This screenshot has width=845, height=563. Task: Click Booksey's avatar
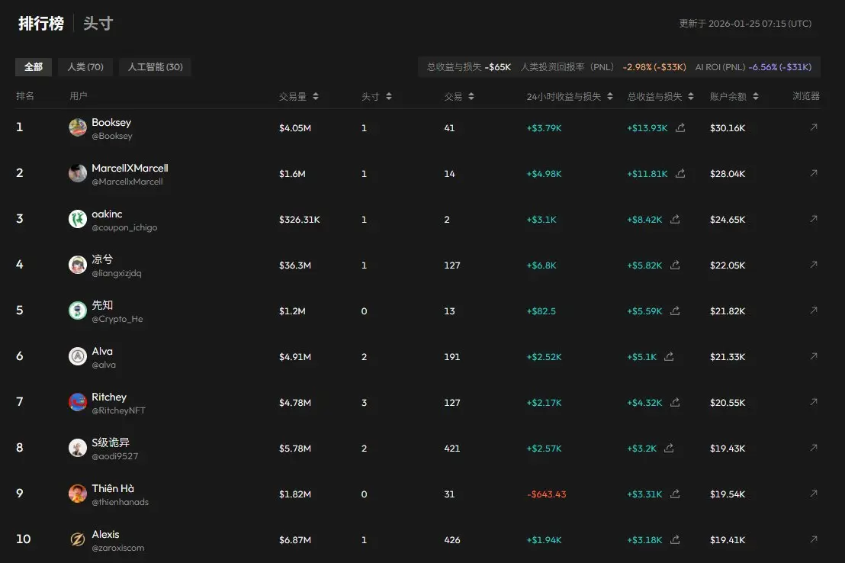click(78, 128)
